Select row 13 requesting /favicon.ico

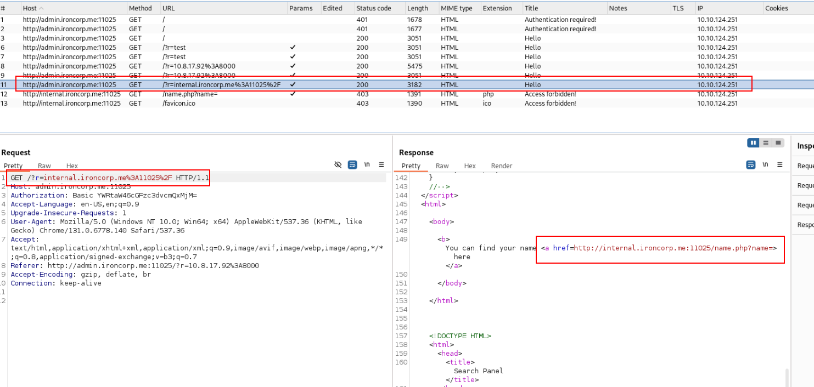(x=407, y=103)
